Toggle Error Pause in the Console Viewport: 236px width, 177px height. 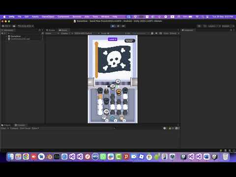25,128
